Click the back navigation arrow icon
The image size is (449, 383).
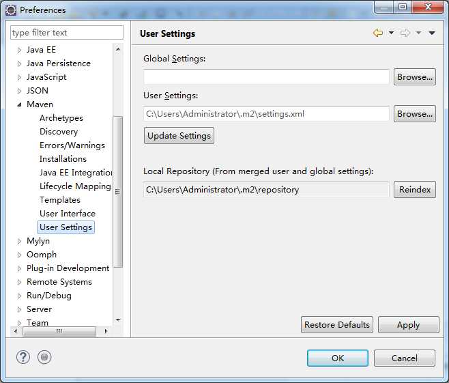click(378, 33)
